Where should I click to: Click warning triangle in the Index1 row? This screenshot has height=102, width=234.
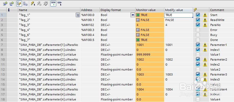[205, 50]
